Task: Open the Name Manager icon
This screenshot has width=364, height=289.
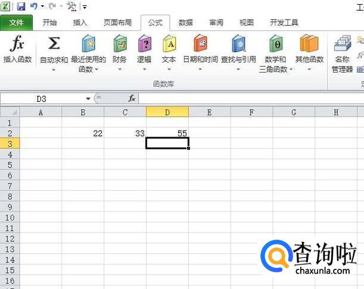Action: click(343, 43)
